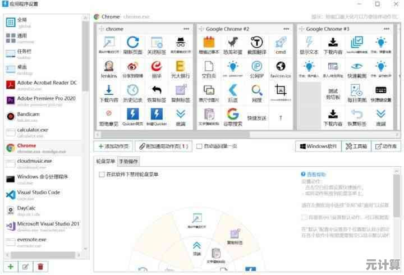The width and height of the screenshot is (404, 275).
Task: Switch to the 手势操作 tab
Action: click(128, 162)
